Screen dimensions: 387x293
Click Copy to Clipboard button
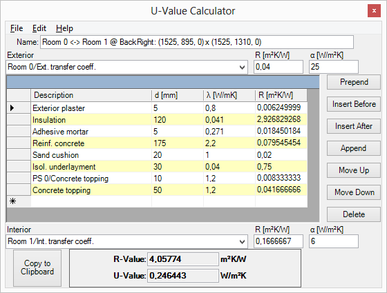(x=37, y=268)
